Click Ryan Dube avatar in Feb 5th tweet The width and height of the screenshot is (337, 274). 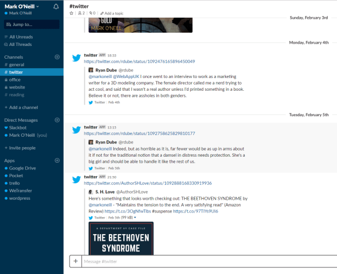(x=91, y=142)
